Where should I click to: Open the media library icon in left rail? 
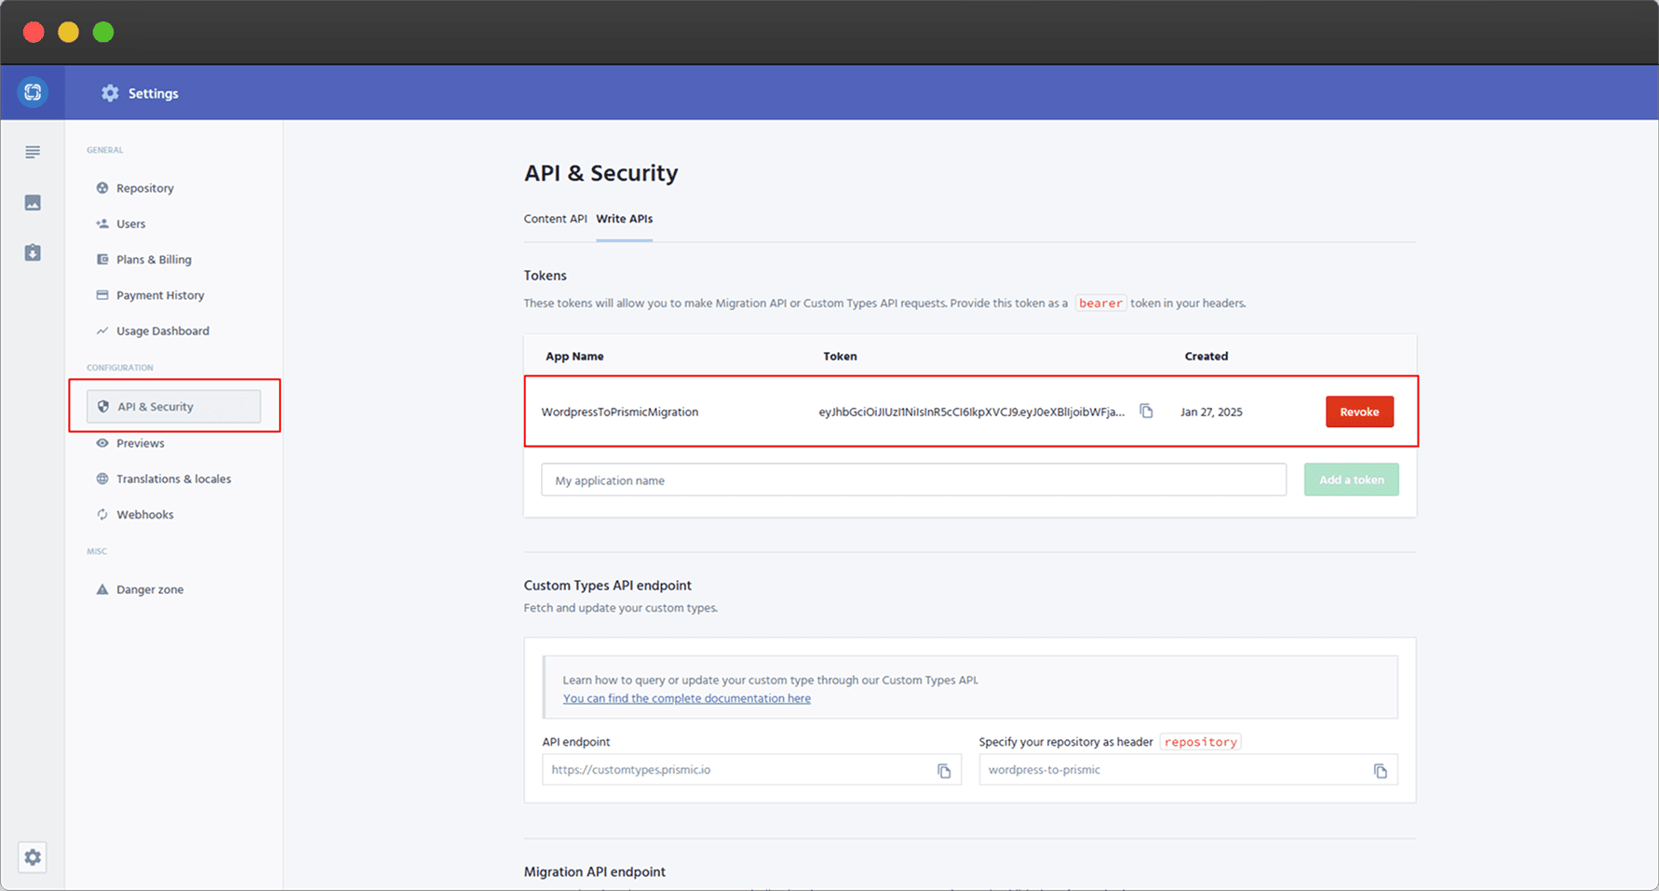33,202
